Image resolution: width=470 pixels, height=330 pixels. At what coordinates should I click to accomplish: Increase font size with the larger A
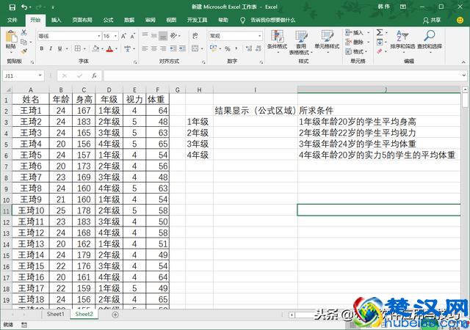pyautogui.click(x=123, y=36)
